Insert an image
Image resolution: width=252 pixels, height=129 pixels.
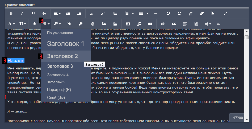[104, 24]
